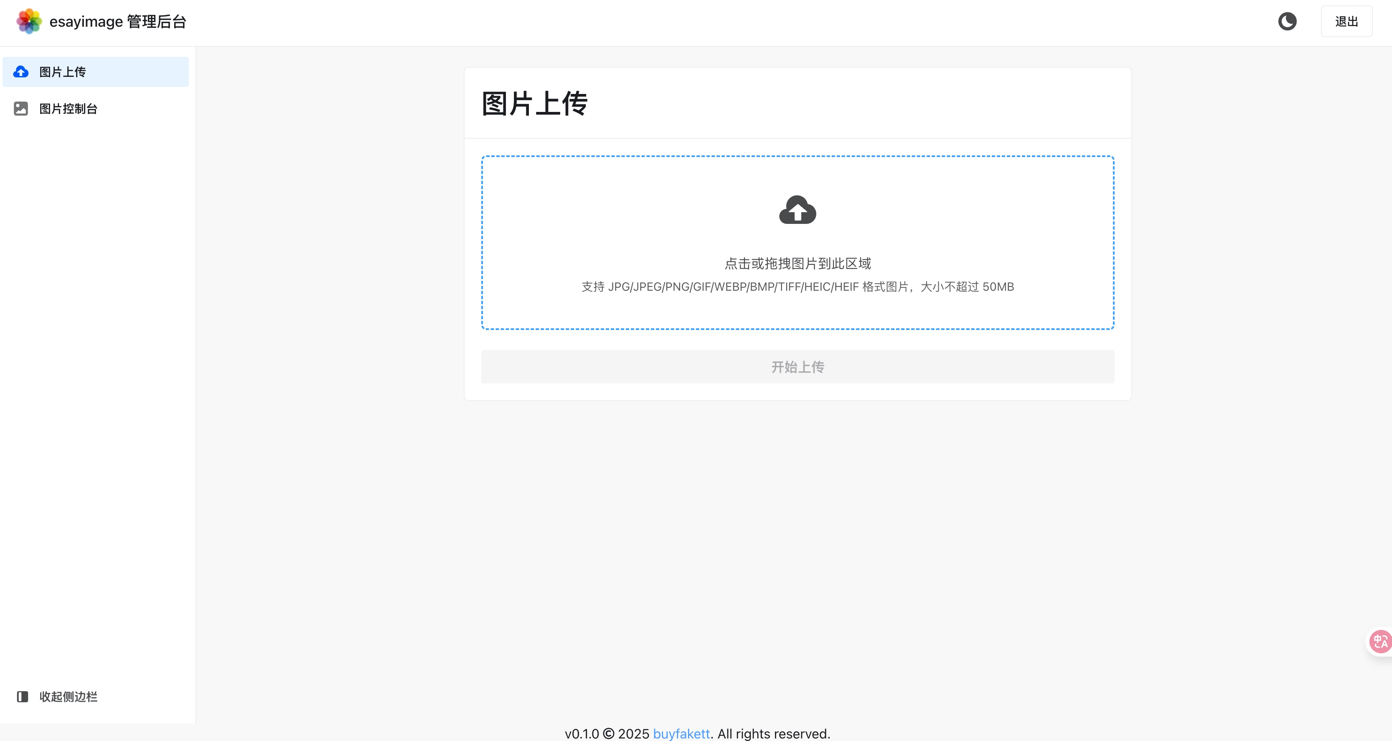Open the pink floating translate icon
Screen dimensions: 1392x741
point(1380,642)
